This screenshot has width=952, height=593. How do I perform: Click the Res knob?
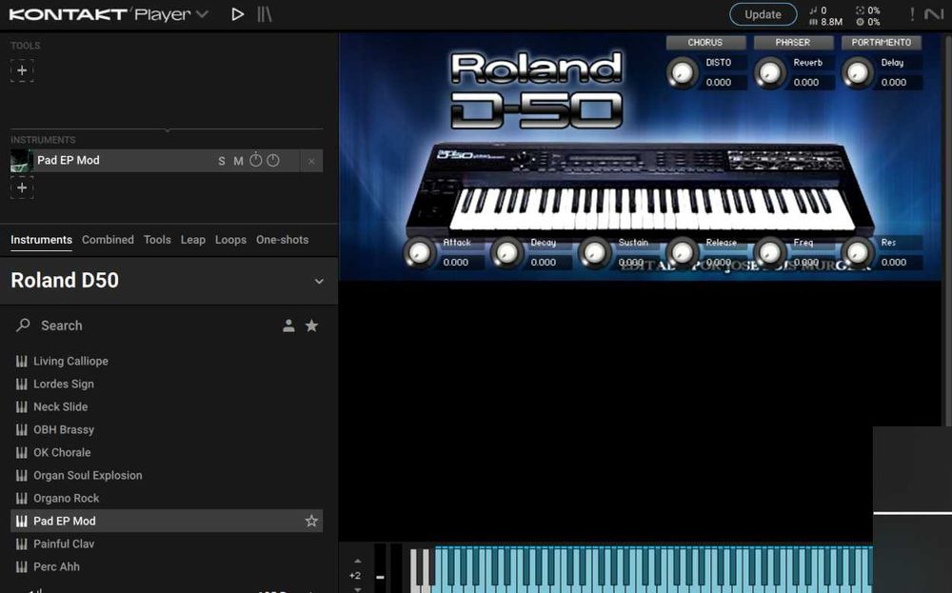coord(858,252)
